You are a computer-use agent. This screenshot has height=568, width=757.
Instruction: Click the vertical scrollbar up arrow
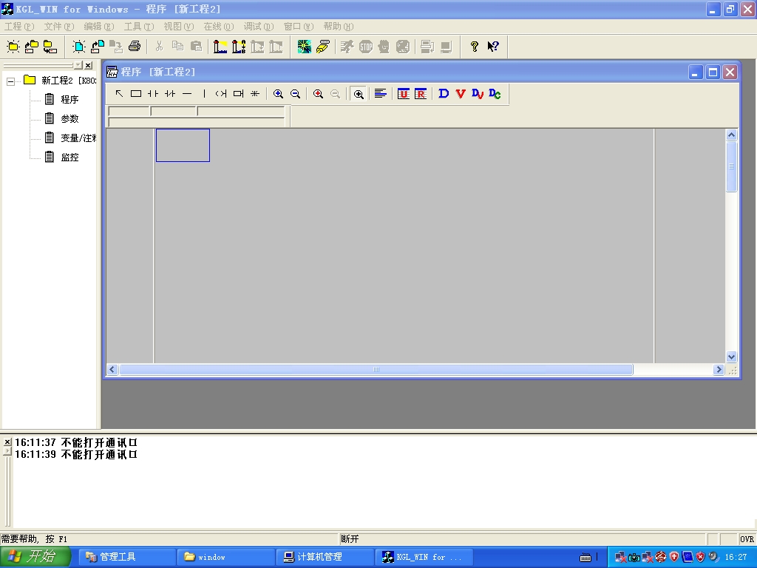click(731, 135)
